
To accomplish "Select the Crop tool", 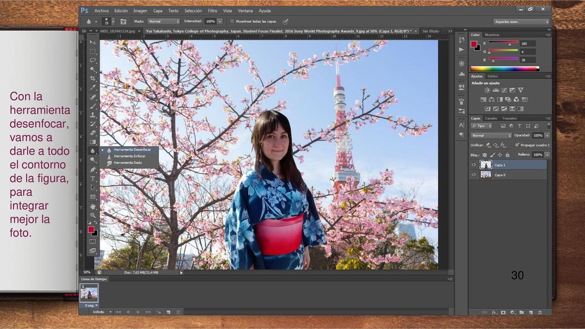I will (93, 78).
